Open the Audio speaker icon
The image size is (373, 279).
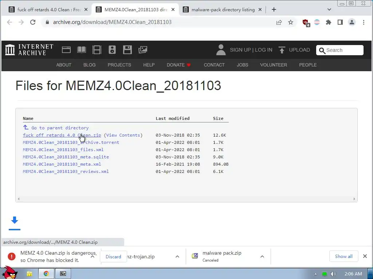click(x=112, y=50)
